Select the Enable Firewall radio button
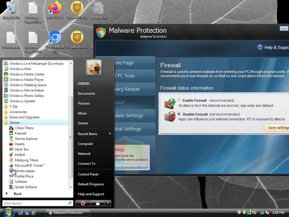Image resolution: width=289 pixels, height=217 pixels. pyautogui.click(x=179, y=100)
